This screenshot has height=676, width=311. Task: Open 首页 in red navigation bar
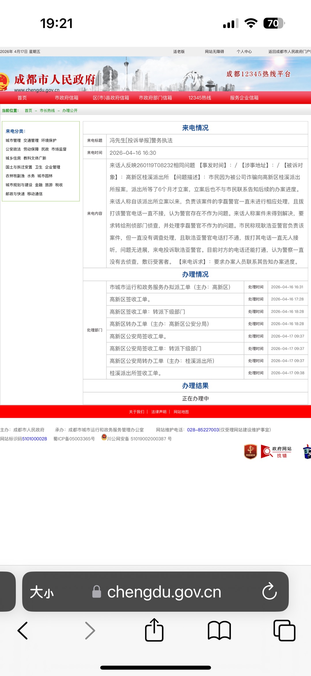click(x=22, y=98)
